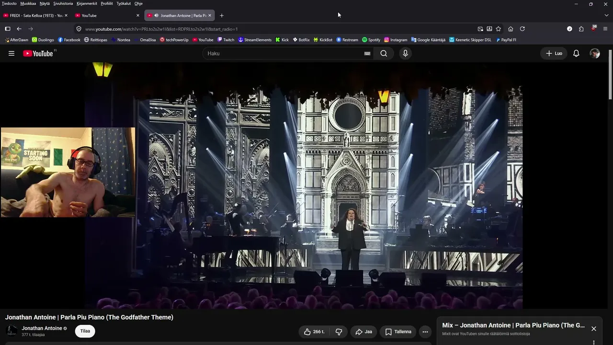Open the Muokkaa menu
Screen dimensions: 613x345
[28, 3]
